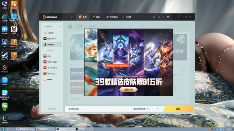Screen dimensions: 234x131
Task: Open the WeGame header menu icon with red dot
Action: pyautogui.click(x=178, y=17)
